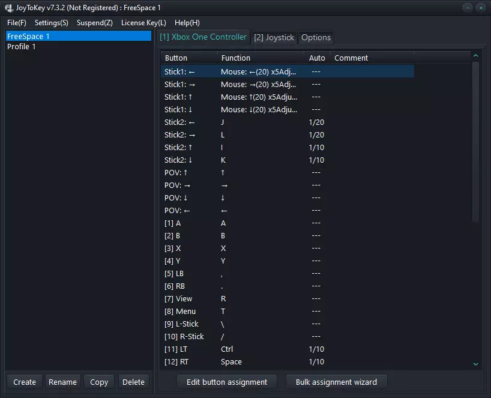Open Edit button assignment dialog
This screenshot has height=398, width=491.
[x=227, y=382]
